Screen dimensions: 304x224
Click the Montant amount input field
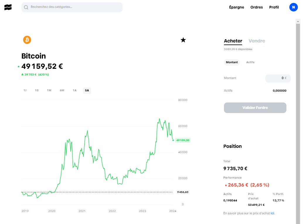[278, 78]
